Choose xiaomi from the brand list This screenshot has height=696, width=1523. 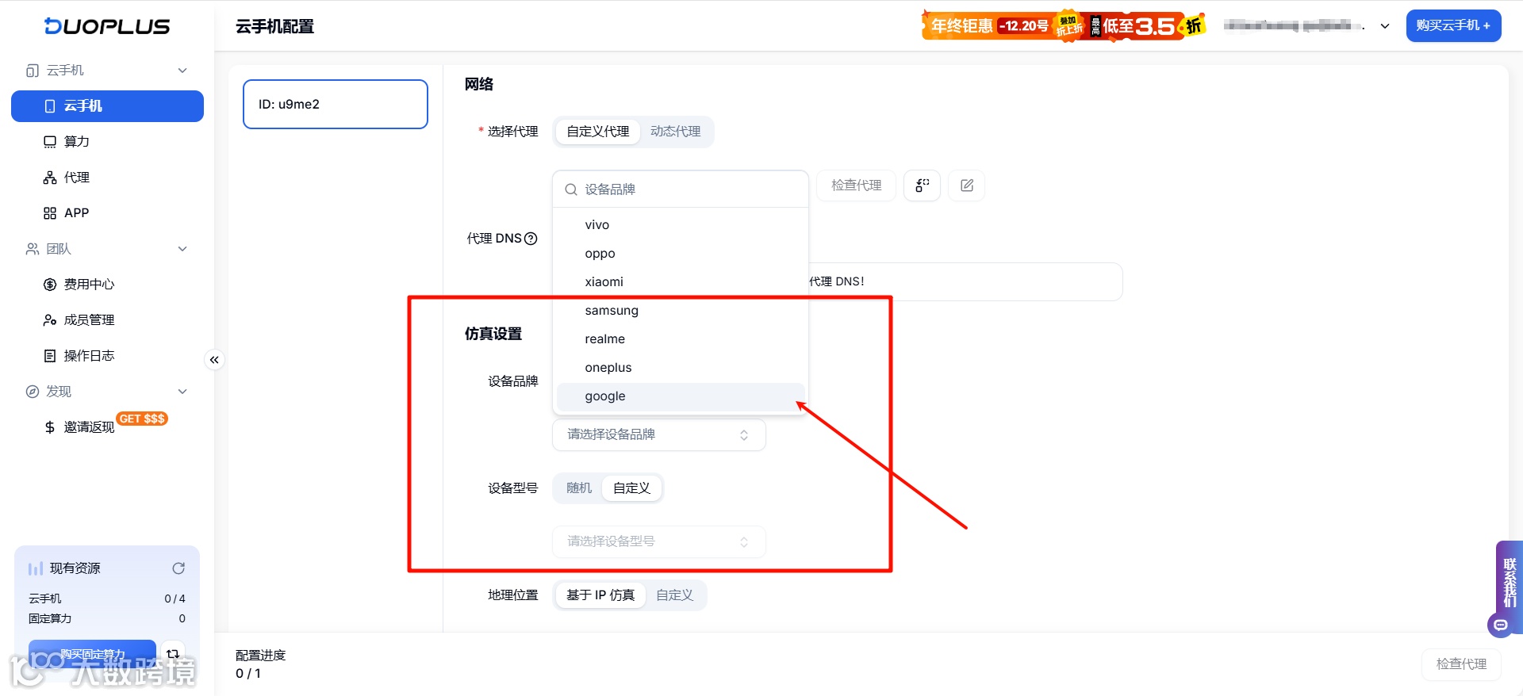(681, 282)
